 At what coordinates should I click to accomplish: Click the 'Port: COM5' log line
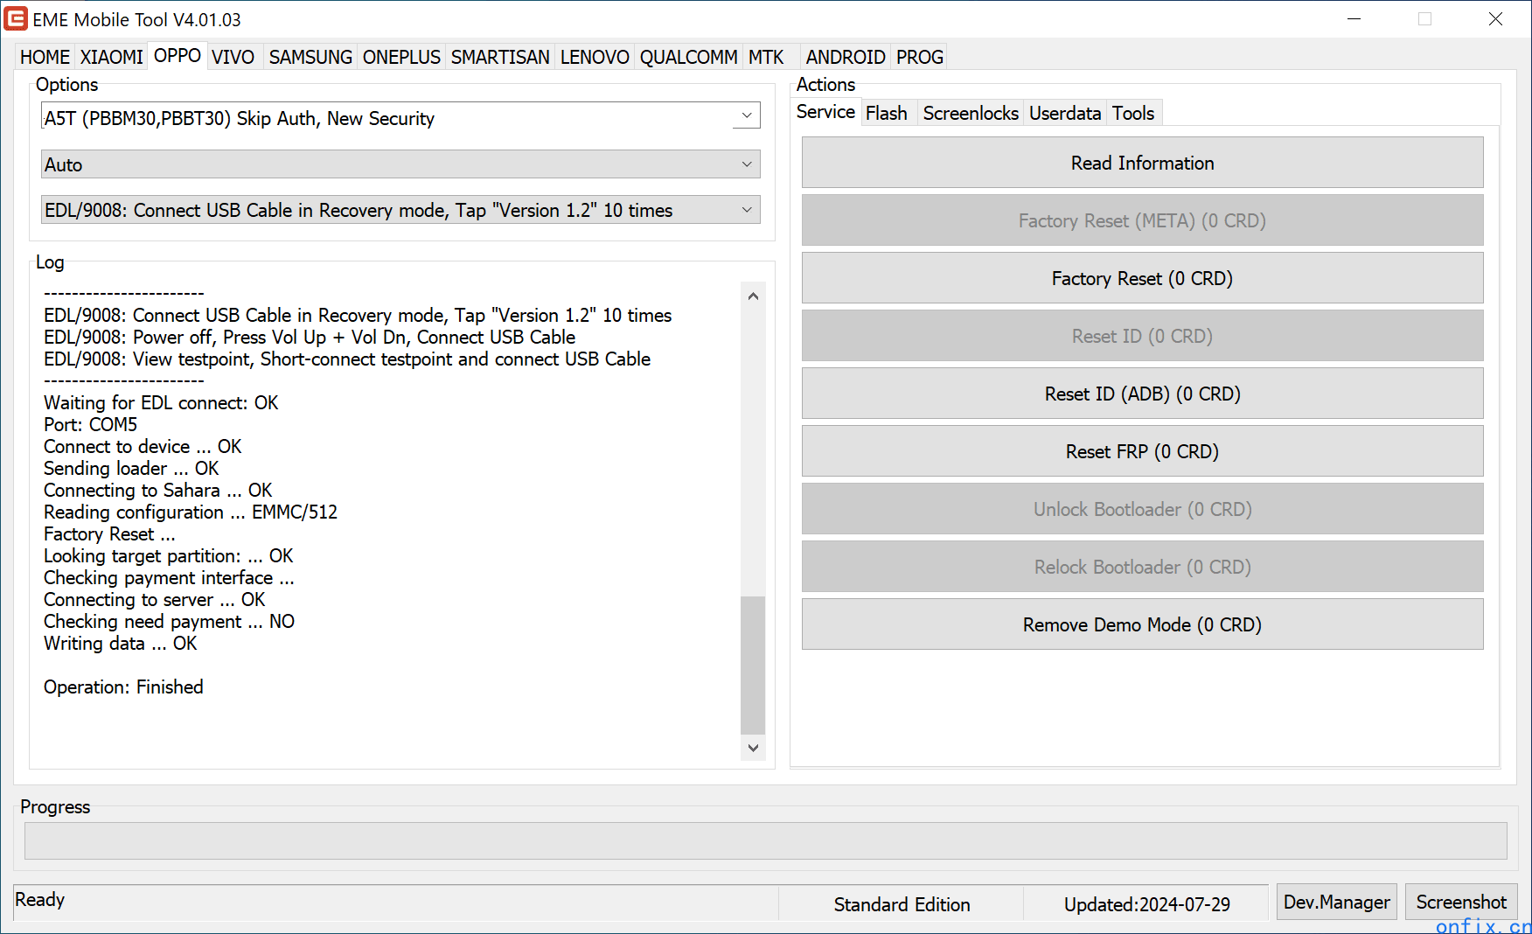(90, 424)
